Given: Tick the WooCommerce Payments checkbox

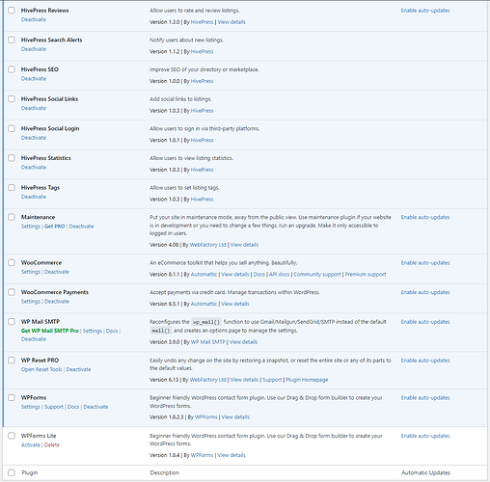Looking at the screenshot, I should pos(12,292).
